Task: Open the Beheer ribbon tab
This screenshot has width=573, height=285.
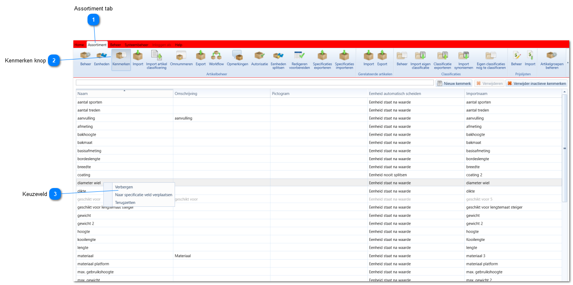Action: pos(115,45)
